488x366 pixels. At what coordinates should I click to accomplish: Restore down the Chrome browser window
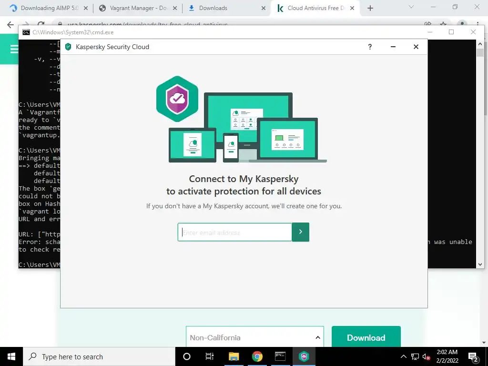point(455,7)
